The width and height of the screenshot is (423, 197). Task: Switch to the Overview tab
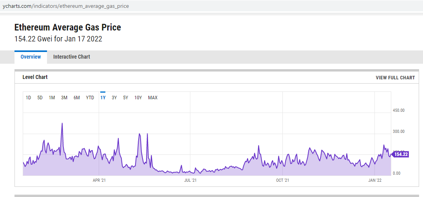click(31, 57)
